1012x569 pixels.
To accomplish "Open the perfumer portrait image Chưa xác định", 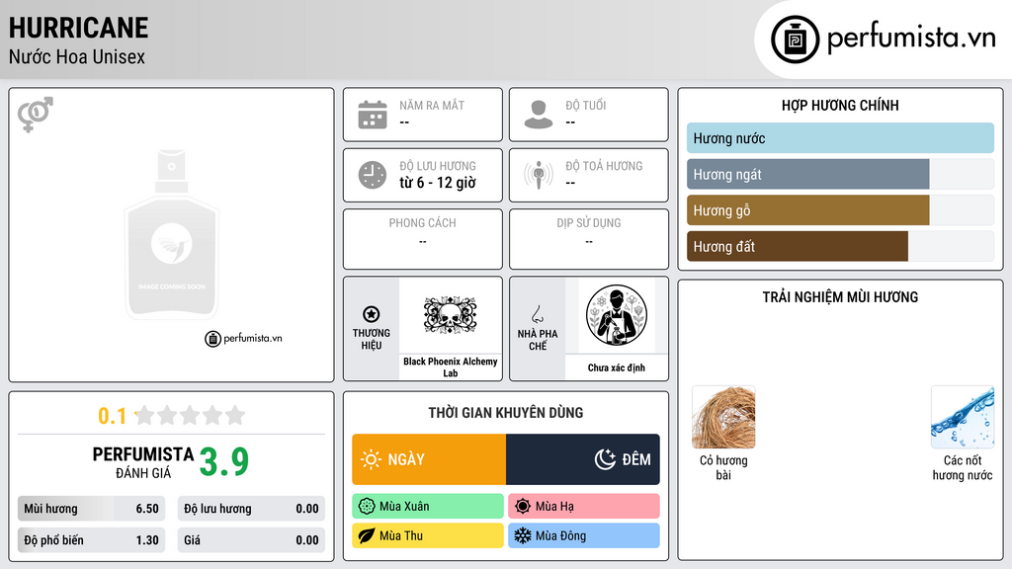I will (617, 315).
